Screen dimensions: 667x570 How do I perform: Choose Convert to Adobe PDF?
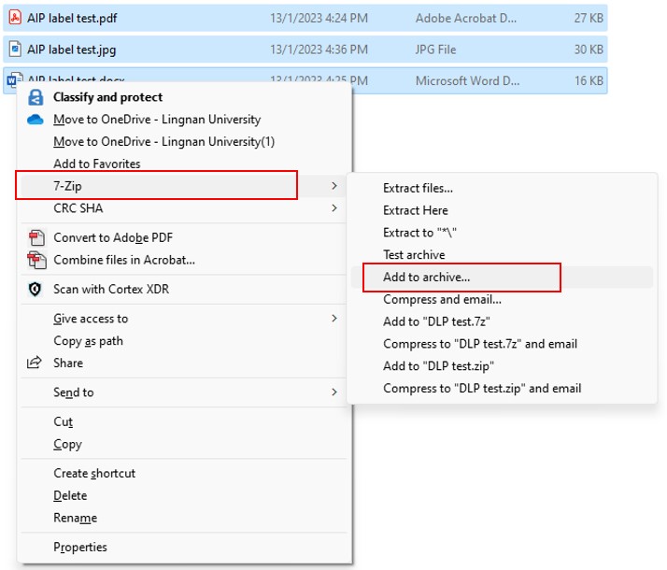tap(113, 237)
